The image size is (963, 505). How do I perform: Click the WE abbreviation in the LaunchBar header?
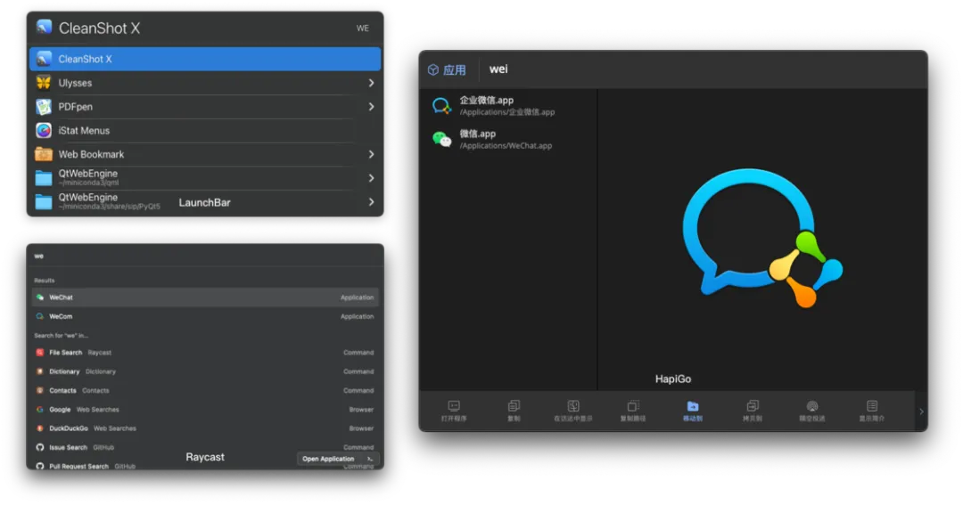click(363, 29)
